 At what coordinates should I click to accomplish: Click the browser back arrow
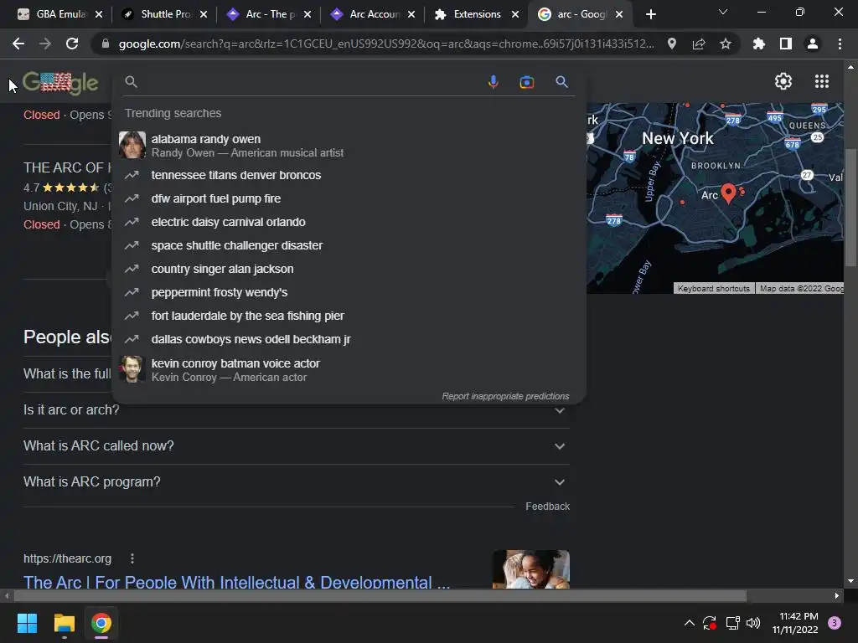pyautogui.click(x=18, y=44)
